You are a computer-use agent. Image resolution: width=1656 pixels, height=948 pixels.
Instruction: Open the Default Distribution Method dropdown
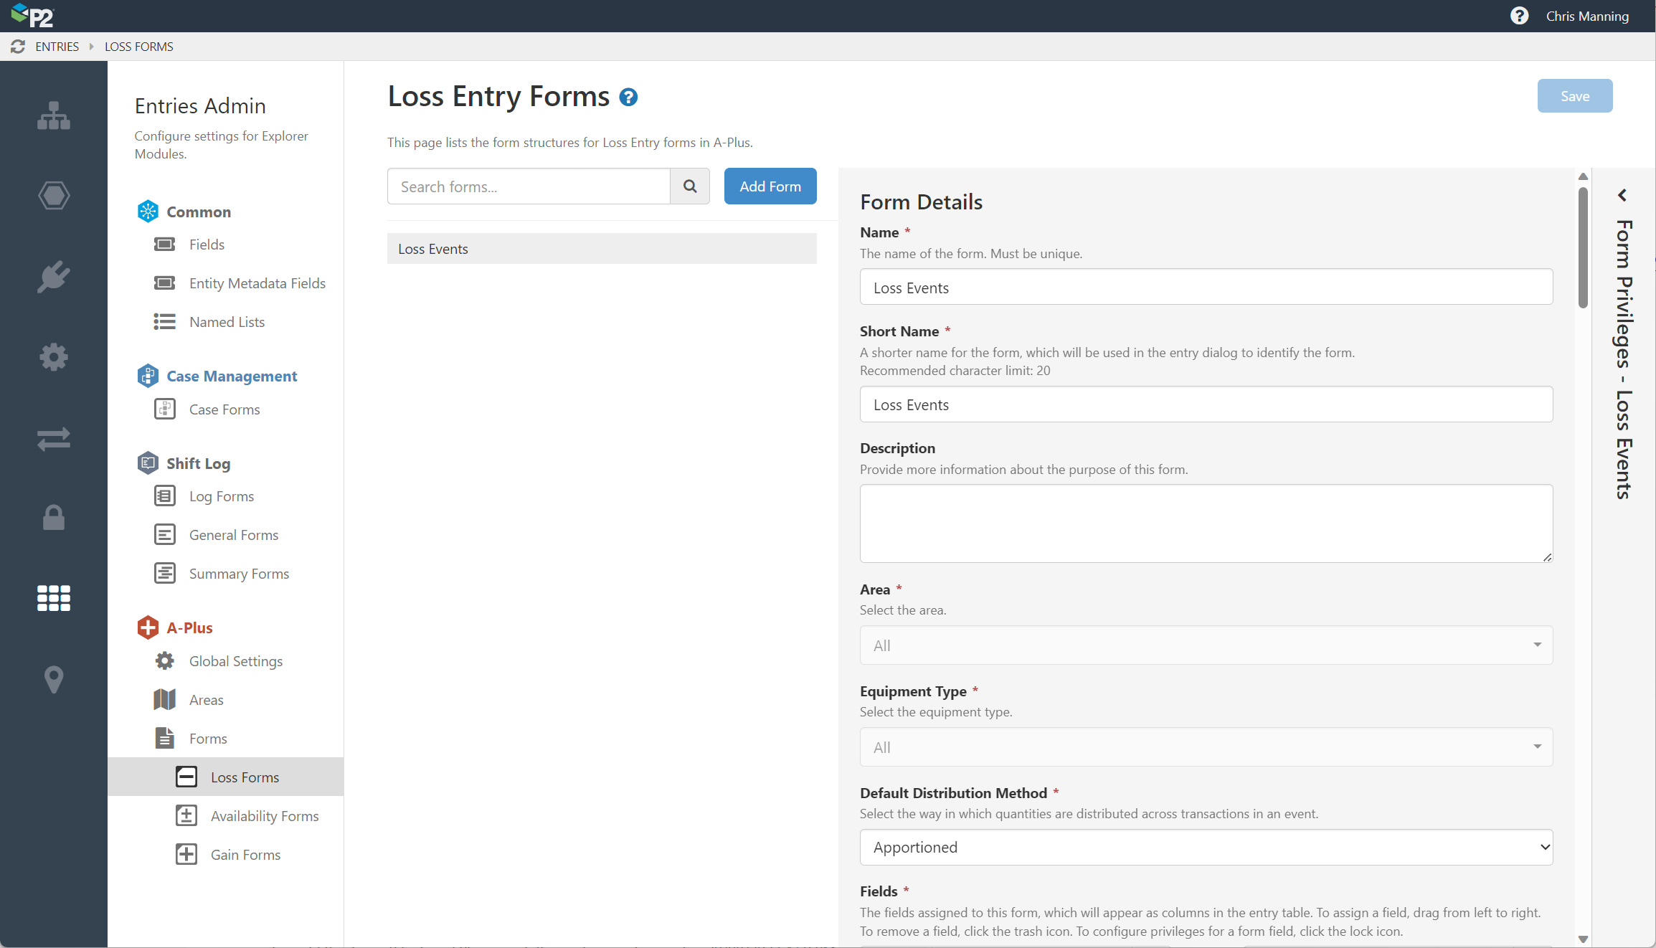(1206, 848)
